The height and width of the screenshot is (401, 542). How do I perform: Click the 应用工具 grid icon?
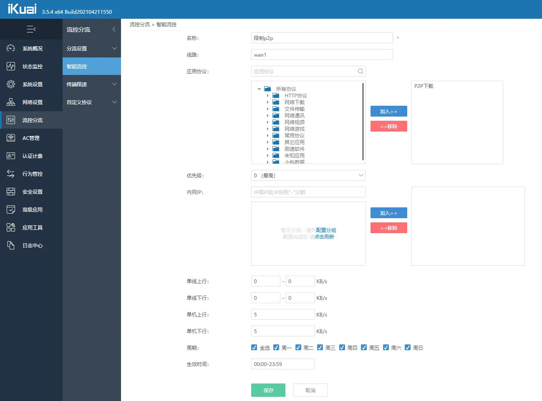point(11,227)
